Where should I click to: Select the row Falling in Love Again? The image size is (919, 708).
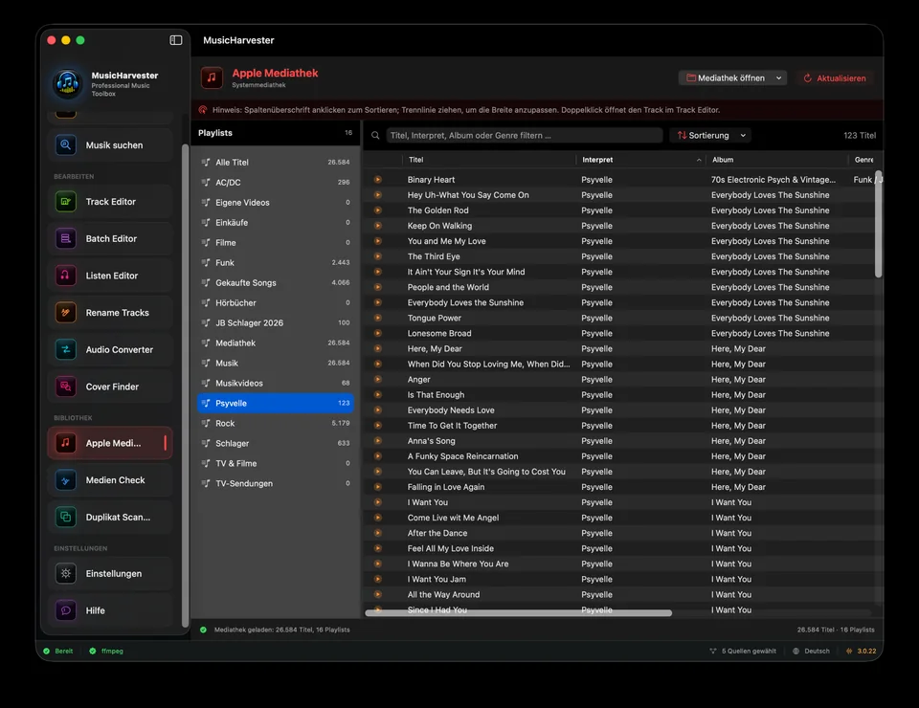tap(618, 487)
